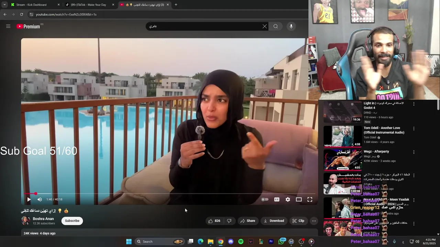The height and width of the screenshot is (247, 440).
Task: Subscribe to Boshra Anan
Action: pos(72,221)
